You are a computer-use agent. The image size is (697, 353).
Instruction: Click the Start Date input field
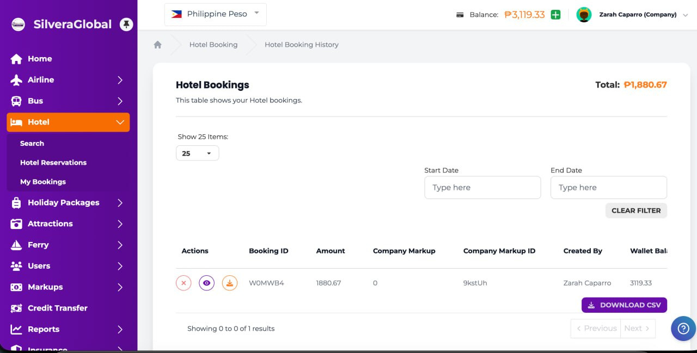482,187
